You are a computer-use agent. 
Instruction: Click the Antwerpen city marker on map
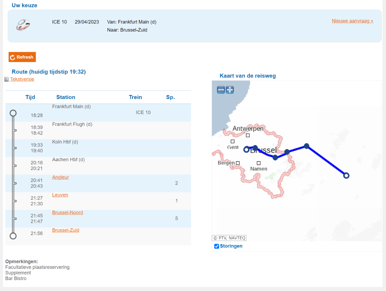[248, 135]
